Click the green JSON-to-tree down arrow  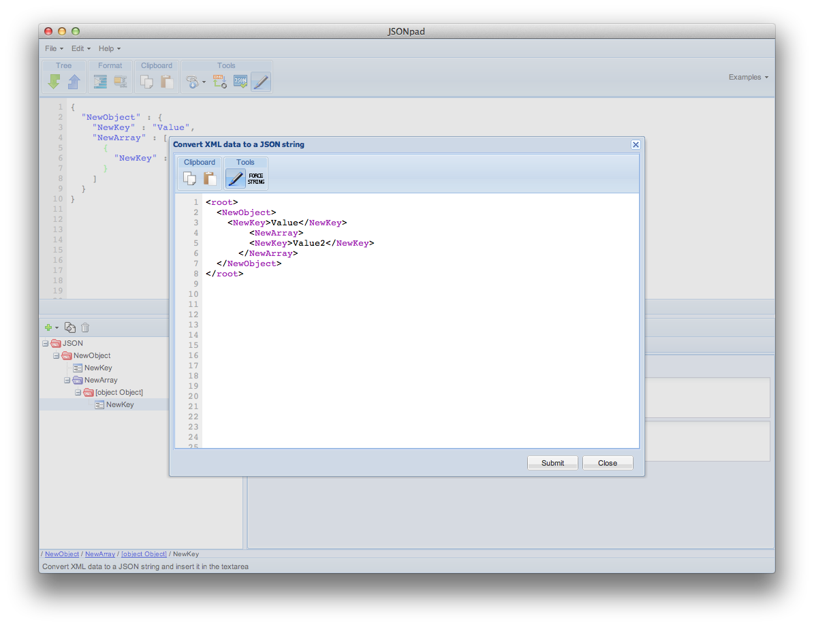(x=54, y=82)
